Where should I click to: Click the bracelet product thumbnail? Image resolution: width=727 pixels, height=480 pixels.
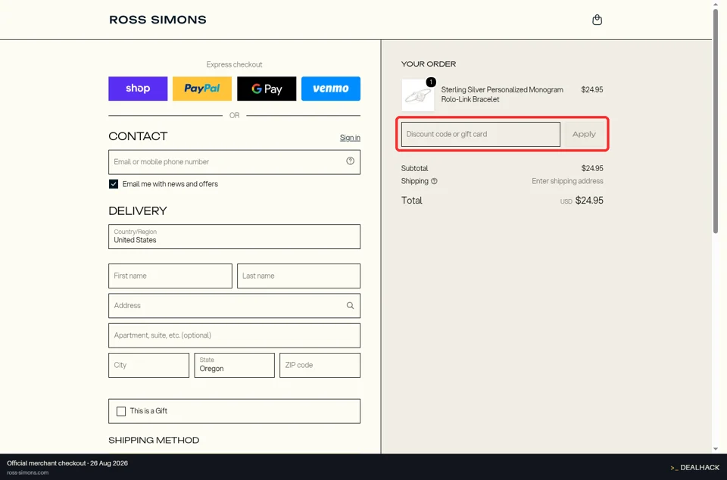coord(418,95)
